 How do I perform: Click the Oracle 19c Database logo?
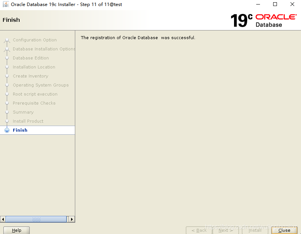tap(264, 20)
